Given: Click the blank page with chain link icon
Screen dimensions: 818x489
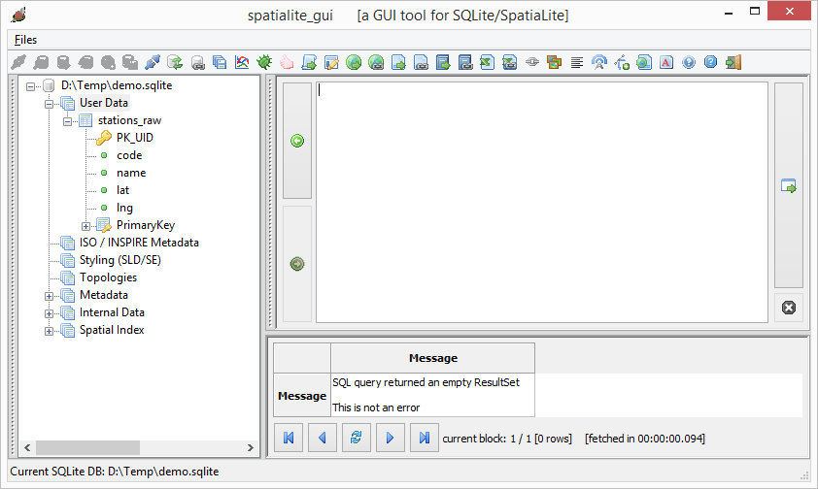Looking at the screenshot, I should tap(421, 62).
